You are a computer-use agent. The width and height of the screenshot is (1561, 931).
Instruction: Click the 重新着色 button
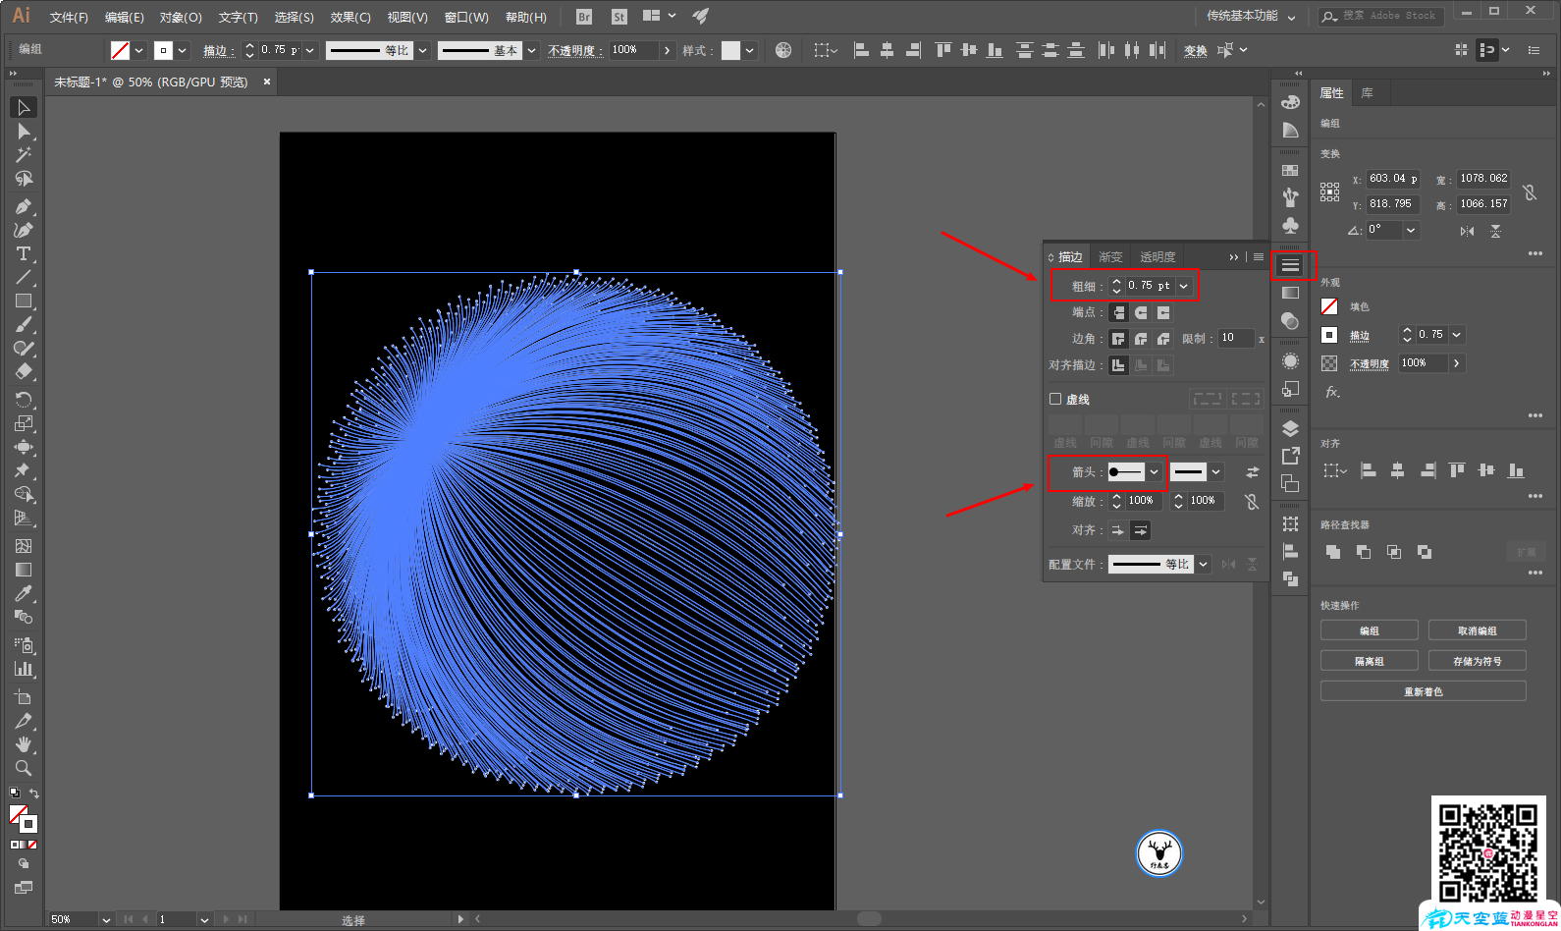coord(1424,691)
